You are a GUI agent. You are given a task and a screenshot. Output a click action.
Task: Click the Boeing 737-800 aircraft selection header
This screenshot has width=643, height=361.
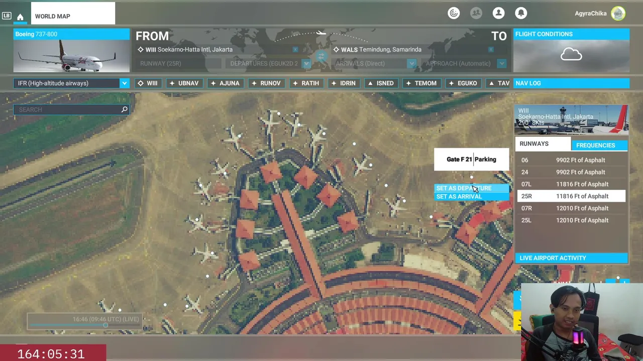(71, 34)
